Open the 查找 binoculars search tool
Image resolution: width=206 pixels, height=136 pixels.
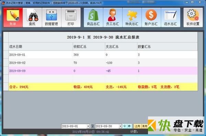point(32,18)
